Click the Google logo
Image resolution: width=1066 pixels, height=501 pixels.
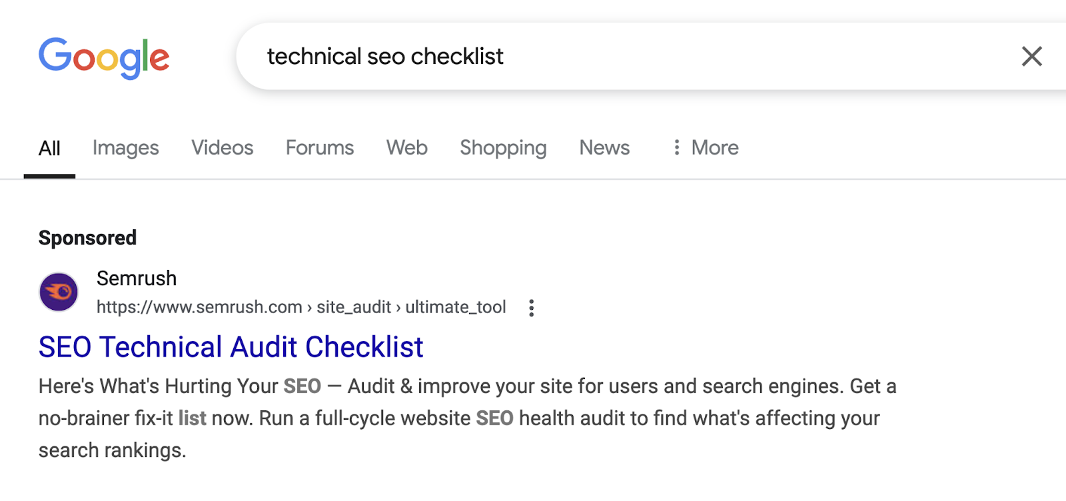click(x=104, y=57)
